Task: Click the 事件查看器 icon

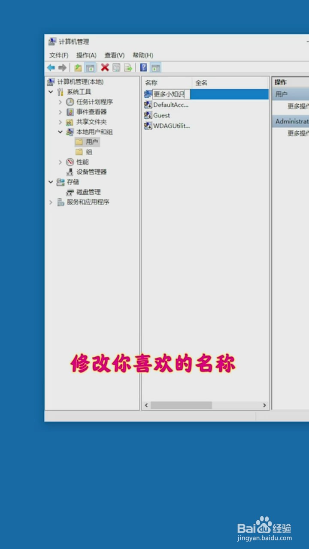Action: point(70,112)
